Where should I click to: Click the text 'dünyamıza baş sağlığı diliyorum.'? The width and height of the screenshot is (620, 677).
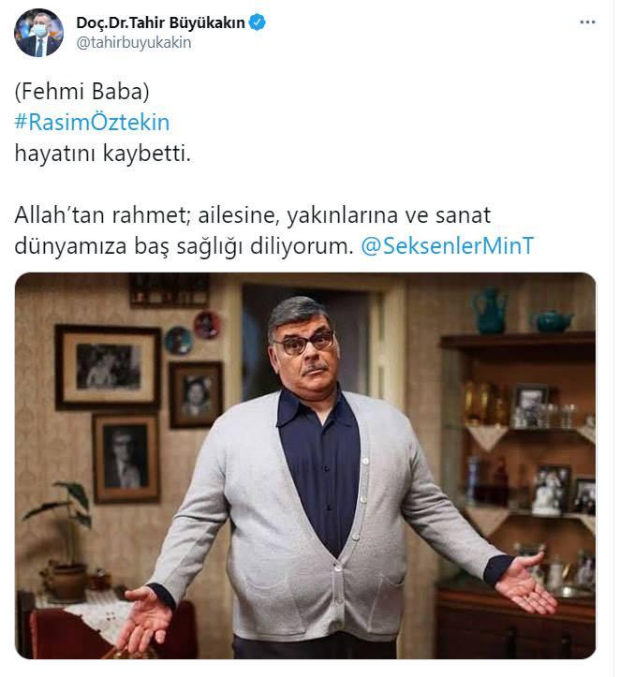tap(184, 246)
